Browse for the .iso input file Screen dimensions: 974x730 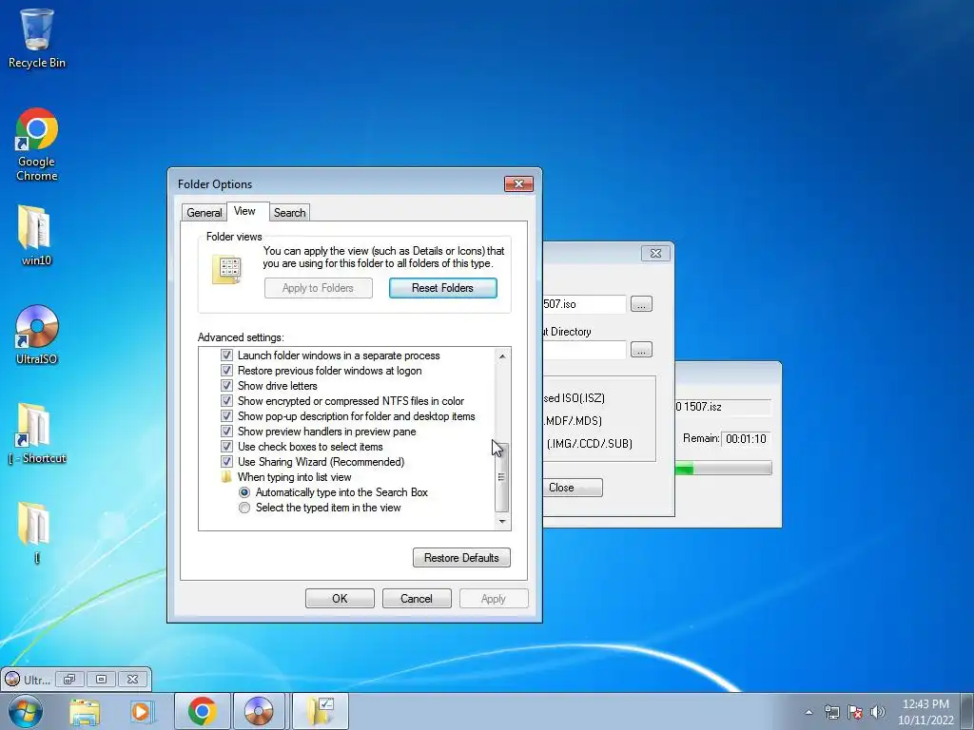(x=641, y=304)
